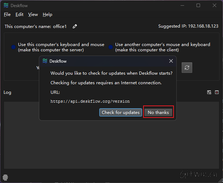Click the fingerprint icon in the status bar

[6, 177]
